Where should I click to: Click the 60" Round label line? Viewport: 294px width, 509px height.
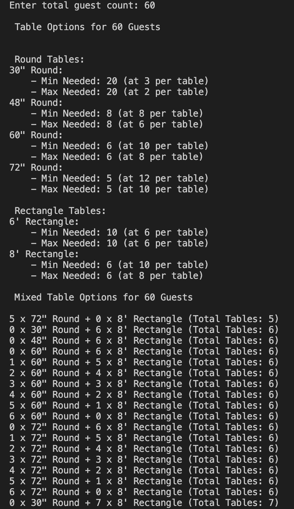(36, 135)
